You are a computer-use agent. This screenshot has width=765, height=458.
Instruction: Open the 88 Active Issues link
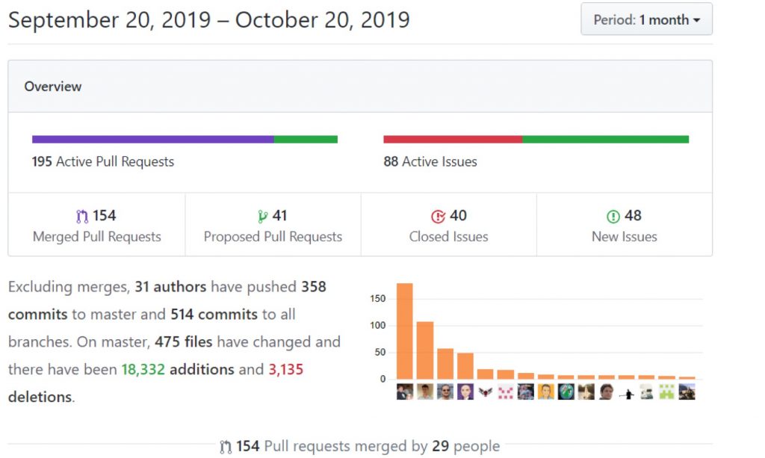click(430, 161)
